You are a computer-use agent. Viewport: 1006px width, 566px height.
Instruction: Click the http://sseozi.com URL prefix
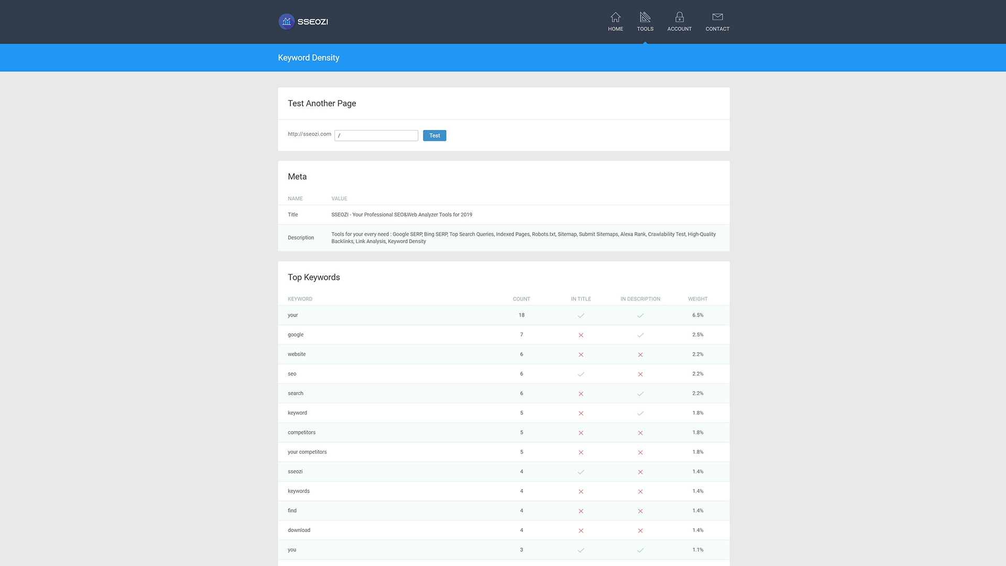click(309, 134)
